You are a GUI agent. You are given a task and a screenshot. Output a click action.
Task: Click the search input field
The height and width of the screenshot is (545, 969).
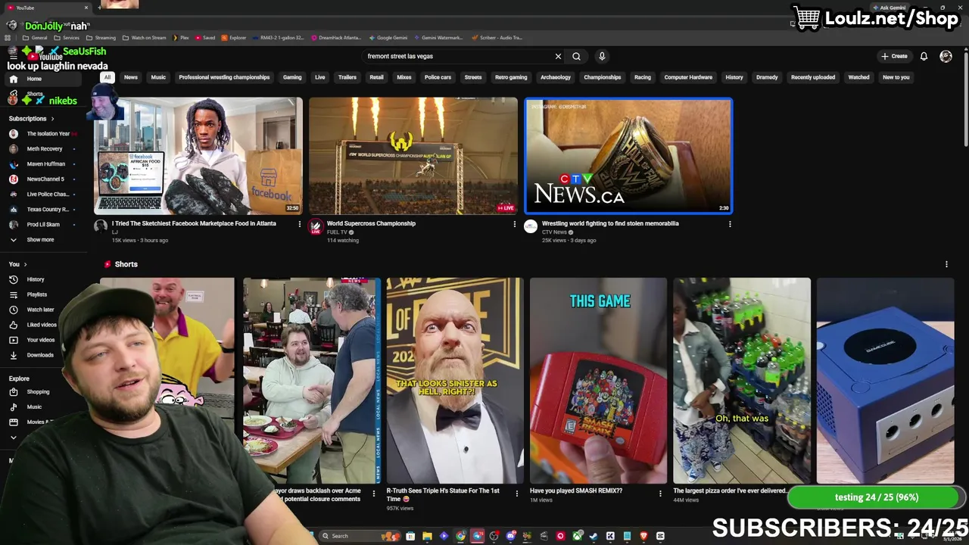coord(458,56)
